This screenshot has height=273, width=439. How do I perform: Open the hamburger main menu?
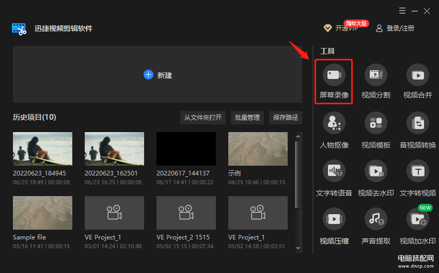[x=402, y=11]
